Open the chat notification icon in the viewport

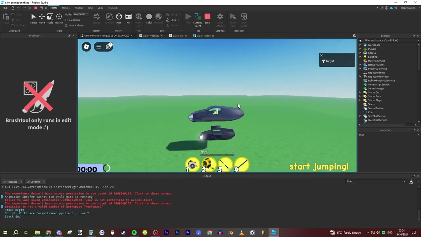pyautogui.click(x=109, y=47)
